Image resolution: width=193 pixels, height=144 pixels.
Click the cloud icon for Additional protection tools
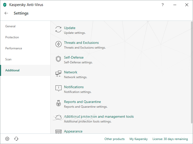tap(58, 117)
